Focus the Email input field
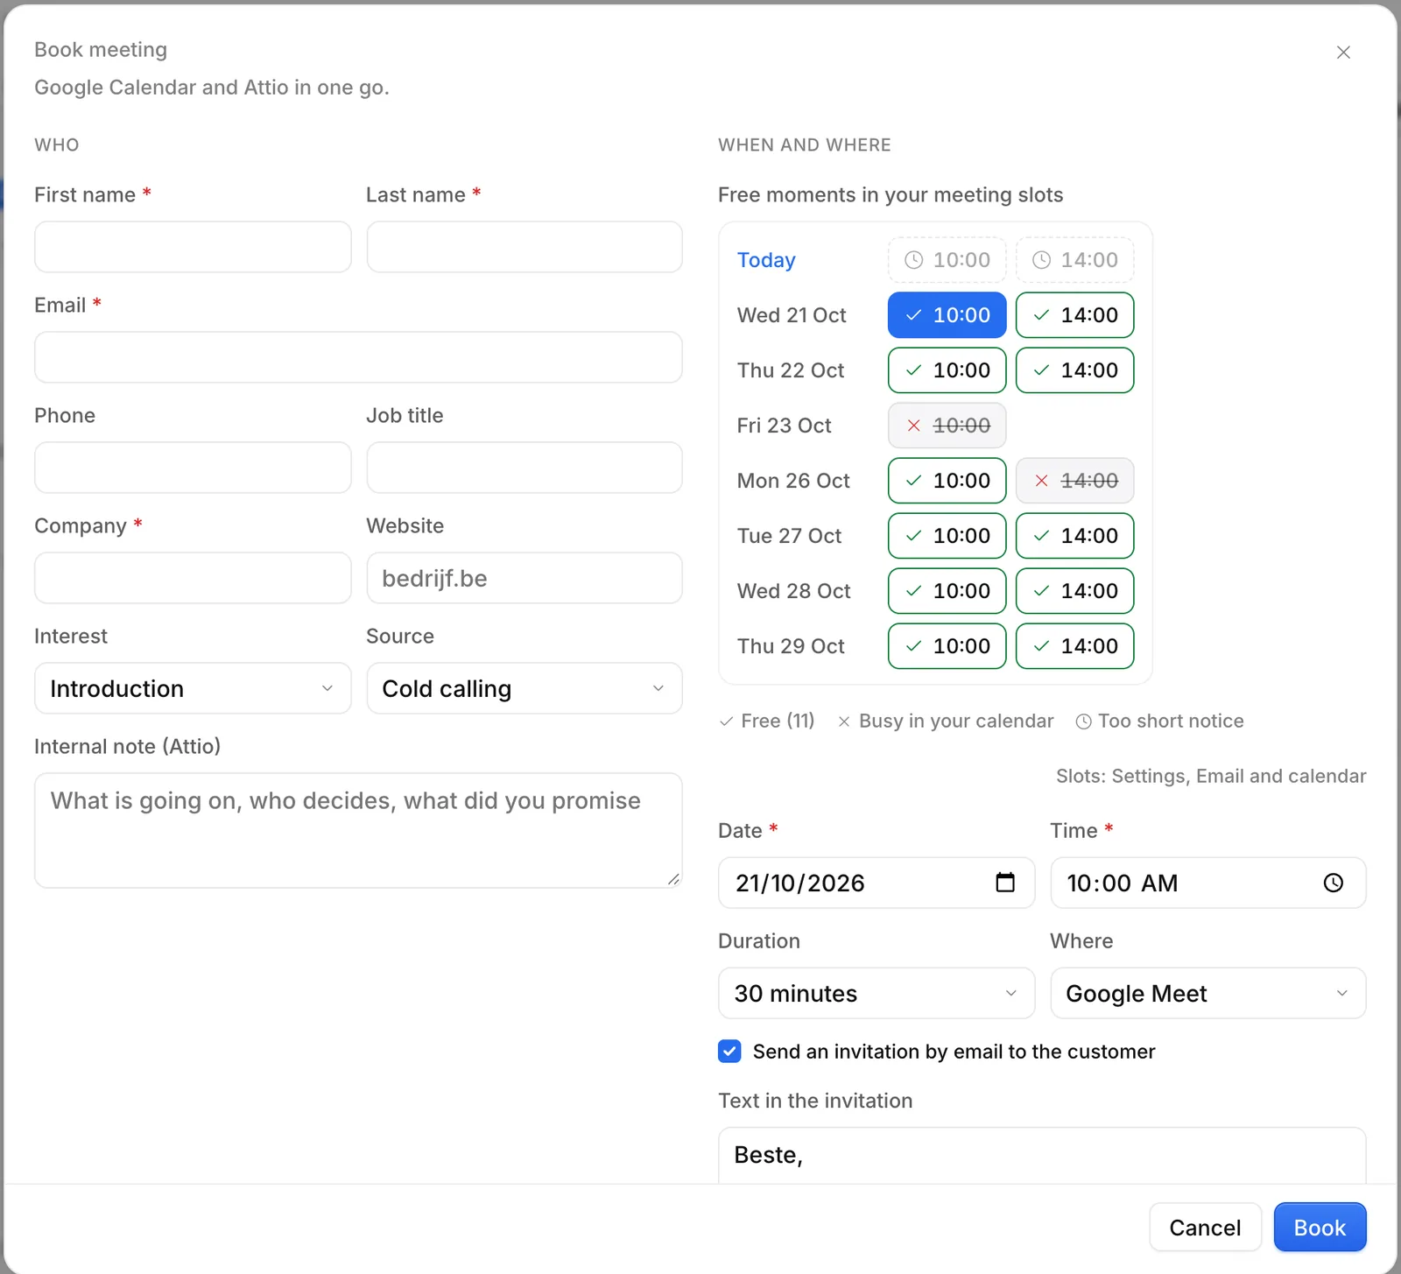1401x1274 pixels. 358,357
